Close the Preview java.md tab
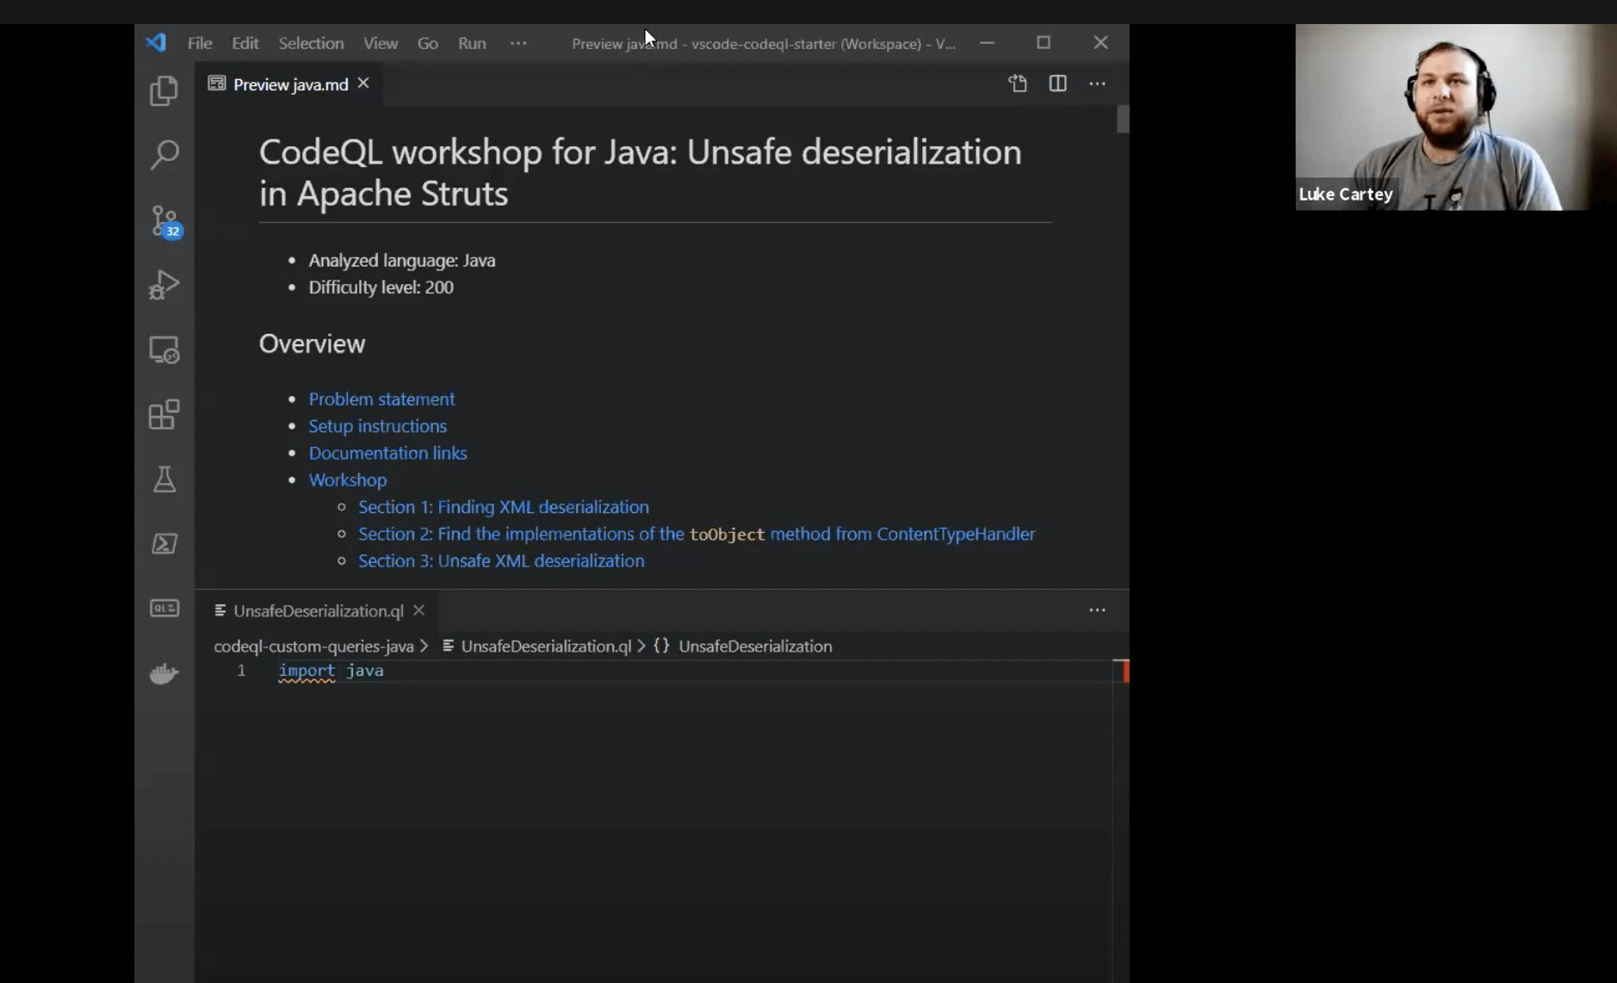The image size is (1617, 983). (x=363, y=83)
